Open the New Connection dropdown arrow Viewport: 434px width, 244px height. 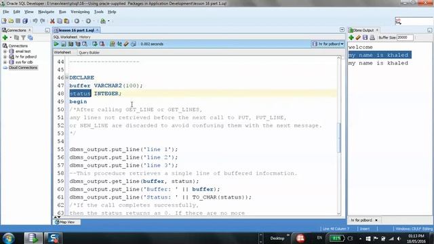click(x=11, y=38)
